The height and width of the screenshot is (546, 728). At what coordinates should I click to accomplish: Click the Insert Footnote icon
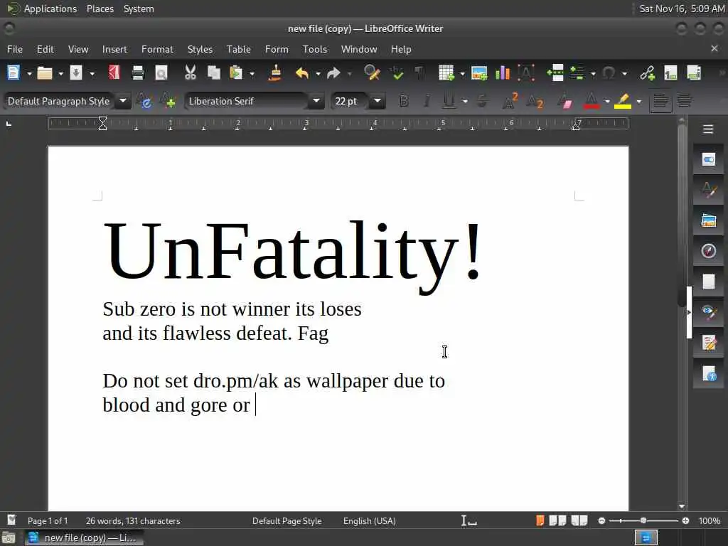[x=670, y=73]
